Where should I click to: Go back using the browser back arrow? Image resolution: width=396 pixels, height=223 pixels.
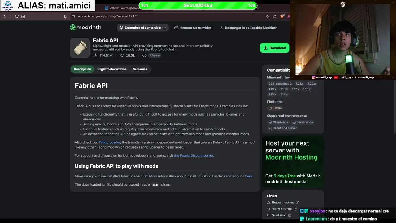[x=4, y=16]
